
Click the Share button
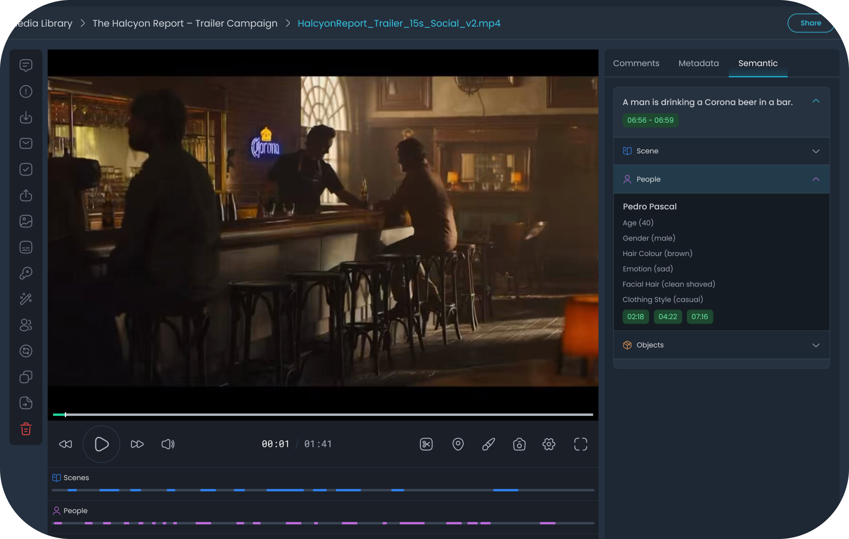[x=810, y=23]
